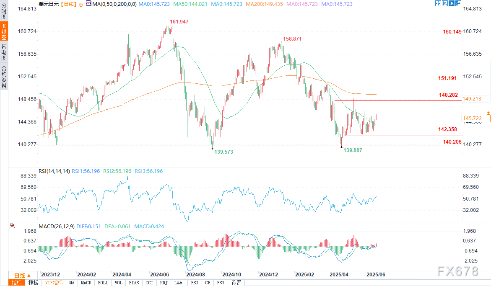Click the fit-chart-to-axes icon at top right
This screenshot has width=491, height=286.
[x=445, y=4]
